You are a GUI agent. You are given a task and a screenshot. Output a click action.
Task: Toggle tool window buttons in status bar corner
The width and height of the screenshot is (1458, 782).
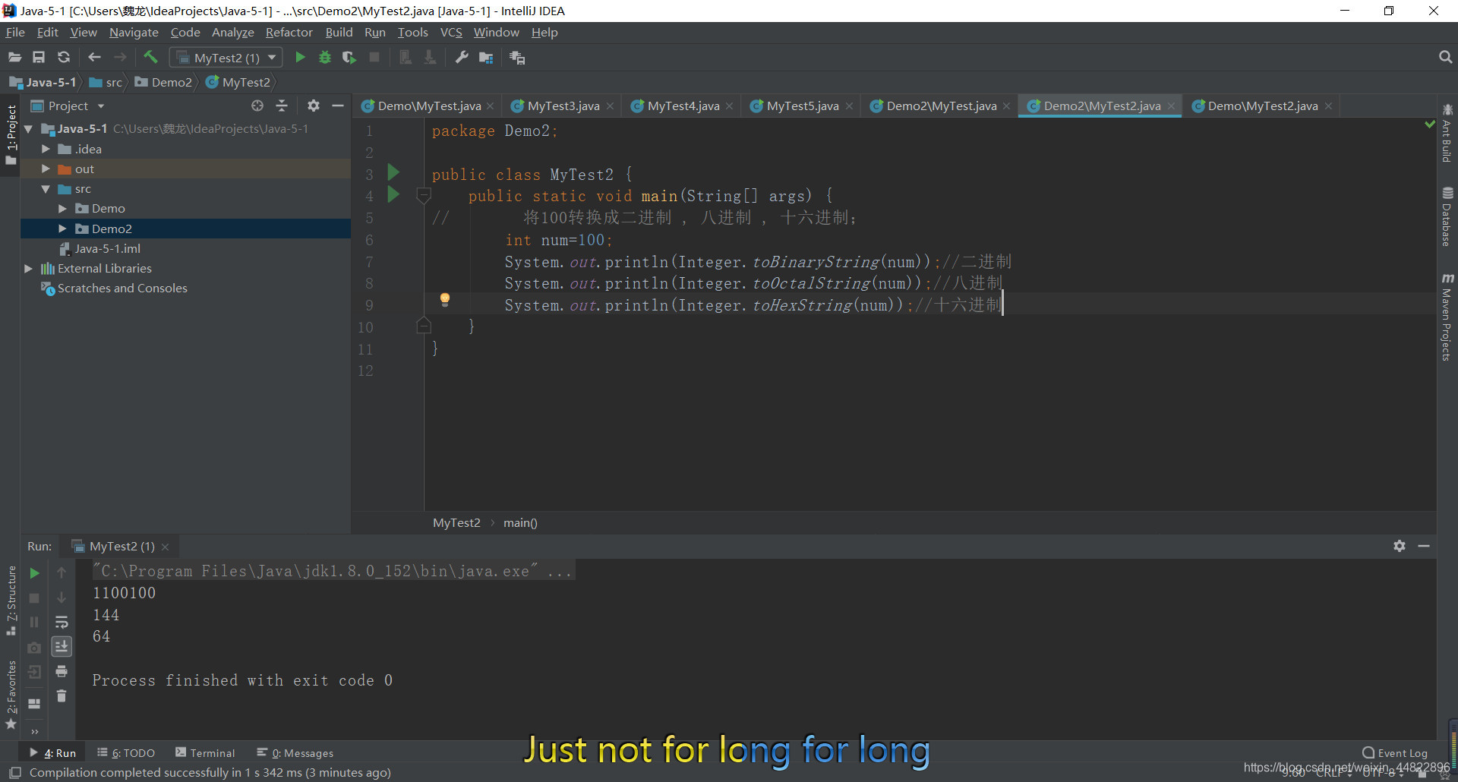coord(14,773)
